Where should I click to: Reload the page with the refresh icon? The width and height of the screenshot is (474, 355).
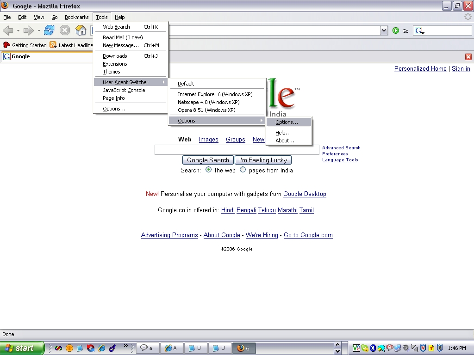pos(49,30)
